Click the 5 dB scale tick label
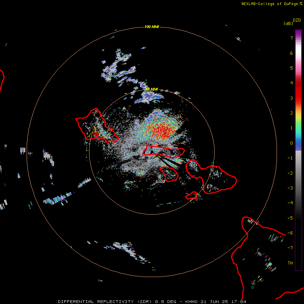 tap(292, 68)
